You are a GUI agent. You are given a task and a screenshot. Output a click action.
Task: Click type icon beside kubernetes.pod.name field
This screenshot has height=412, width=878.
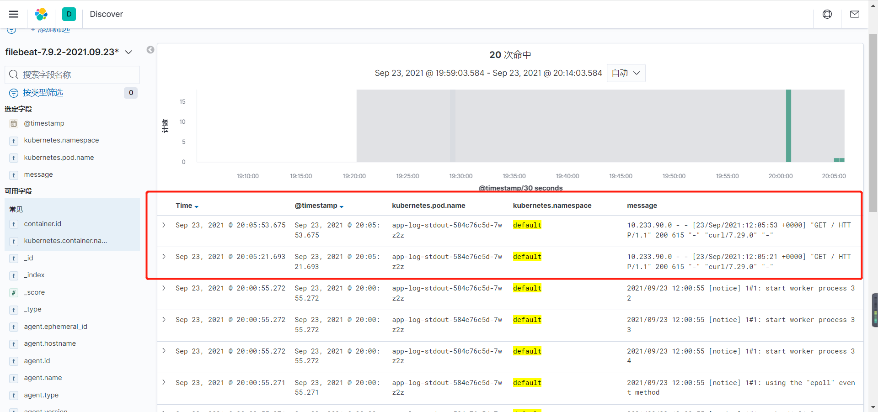click(14, 158)
